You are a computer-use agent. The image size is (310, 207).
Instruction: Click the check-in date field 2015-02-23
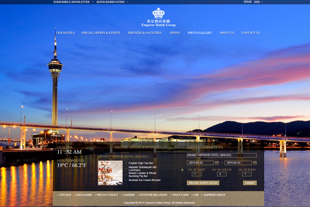click(x=200, y=163)
